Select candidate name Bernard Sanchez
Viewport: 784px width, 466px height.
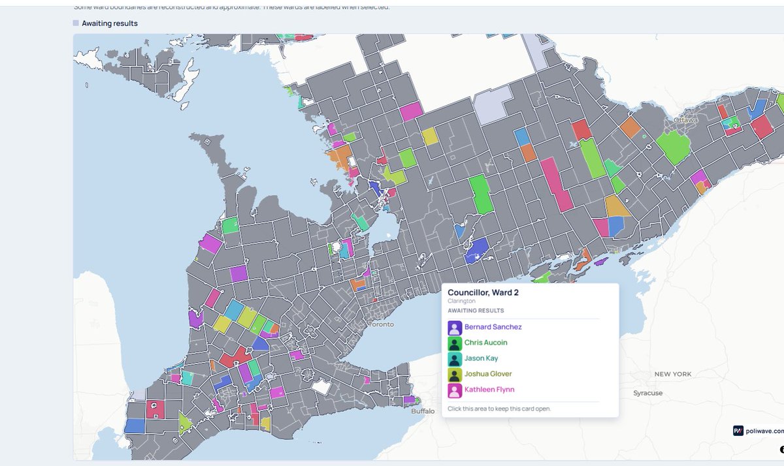tap(493, 327)
